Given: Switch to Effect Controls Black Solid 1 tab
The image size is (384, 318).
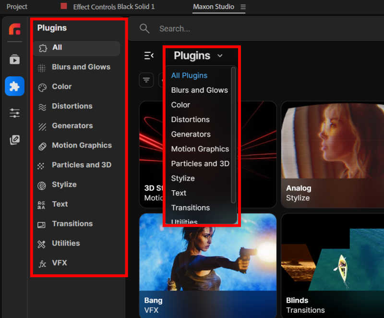Looking at the screenshot, I should [114, 7].
